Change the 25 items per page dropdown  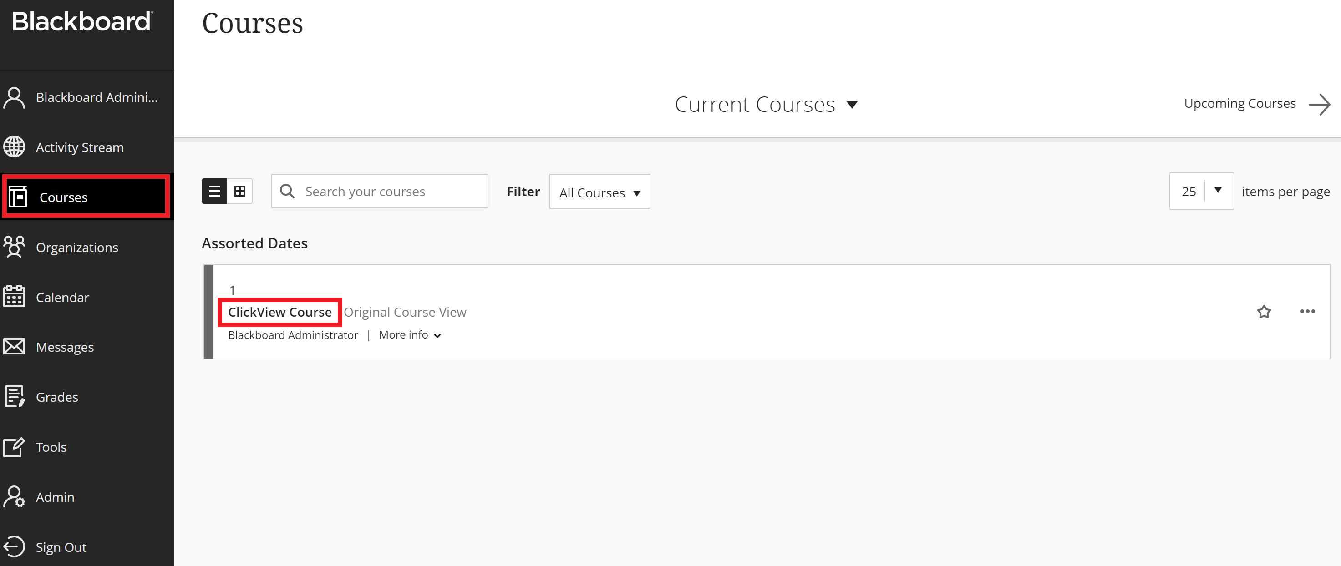point(1202,192)
